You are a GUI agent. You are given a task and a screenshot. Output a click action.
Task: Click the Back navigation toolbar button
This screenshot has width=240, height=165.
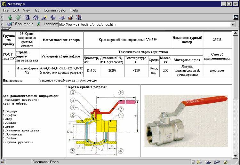pyautogui.click(x=10, y=17)
